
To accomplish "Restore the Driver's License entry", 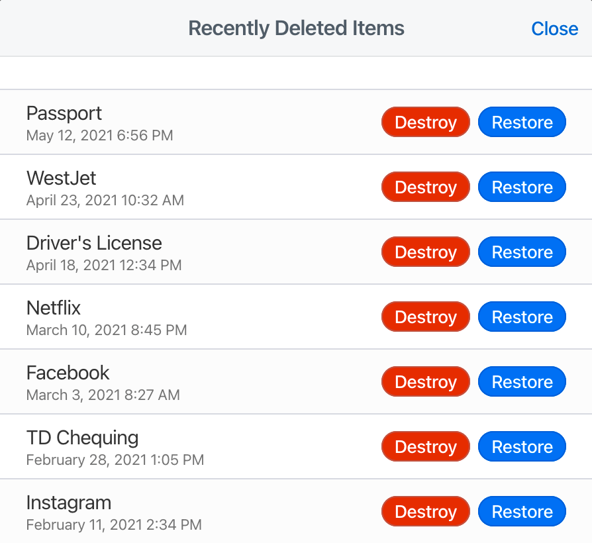I will point(522,252).
